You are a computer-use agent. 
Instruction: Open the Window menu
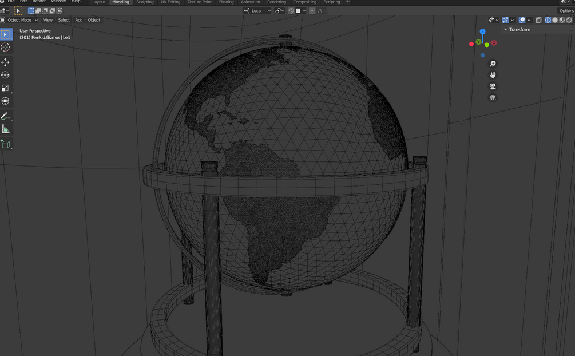pyautogui.click(x=58, y=2)
